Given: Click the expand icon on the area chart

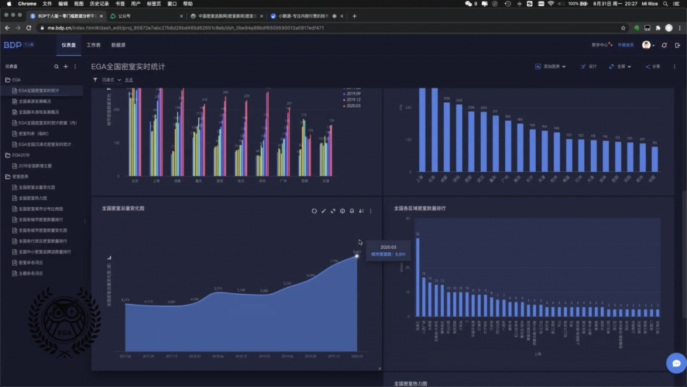Looking at the screenshot, I should [x=333, y=211].
